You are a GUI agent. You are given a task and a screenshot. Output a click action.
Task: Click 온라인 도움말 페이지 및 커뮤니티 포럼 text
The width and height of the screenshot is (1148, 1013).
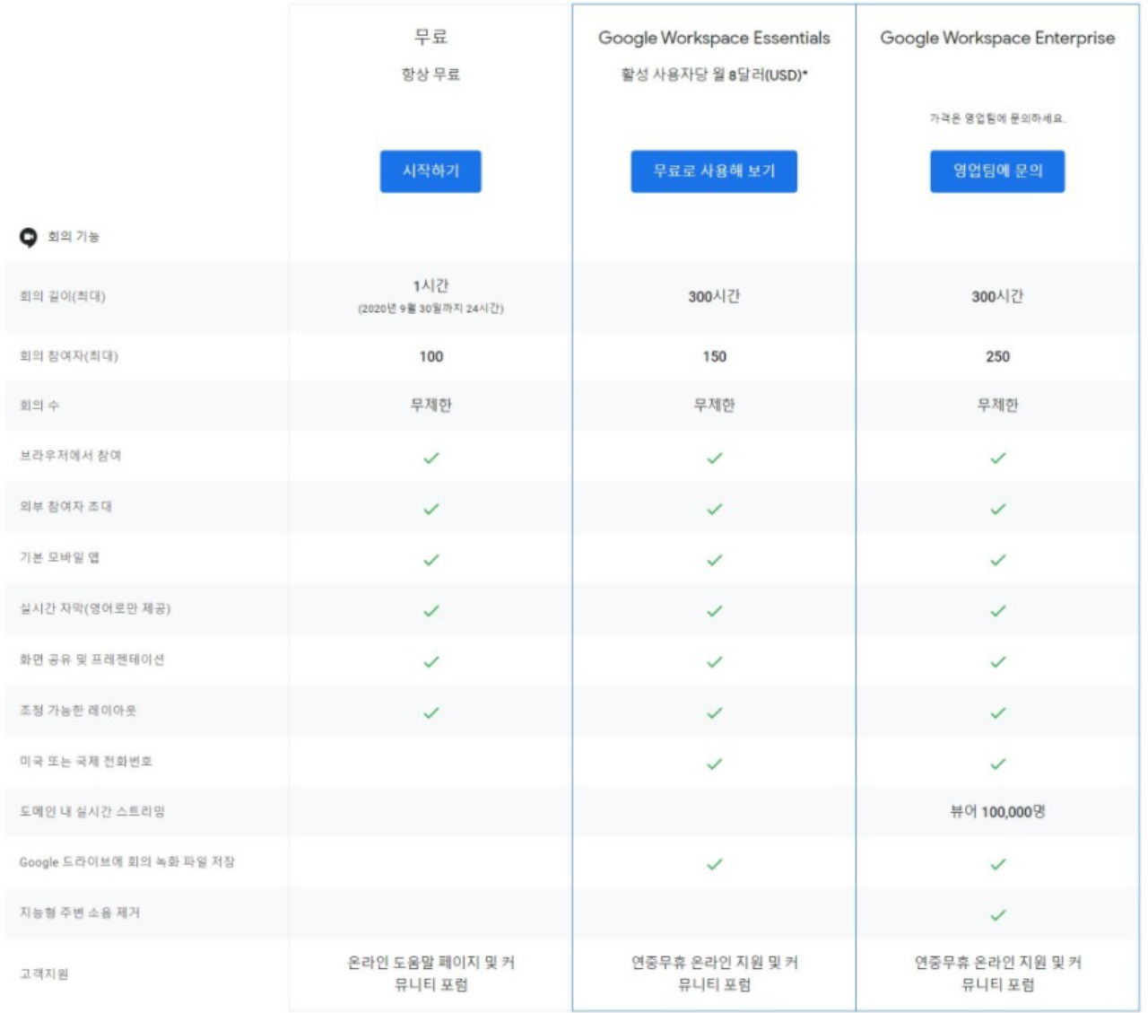tap(430, 974)
